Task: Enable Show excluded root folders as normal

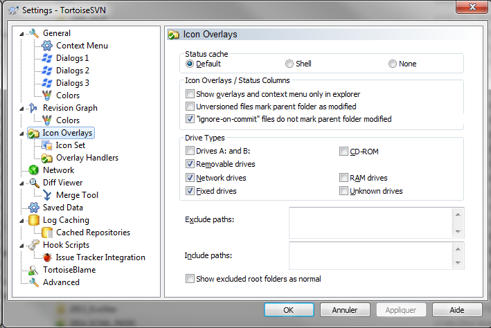Action: click(190, 279)
